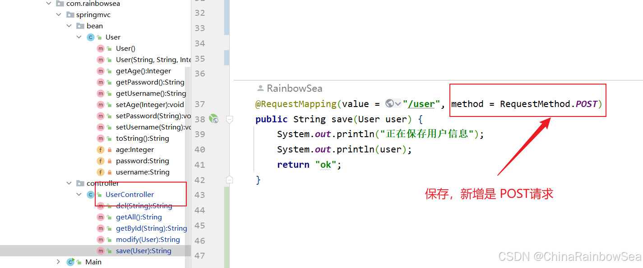This screenshot has height=268, width=643.
Task: Select toString():String method
Action: point(142,138)
